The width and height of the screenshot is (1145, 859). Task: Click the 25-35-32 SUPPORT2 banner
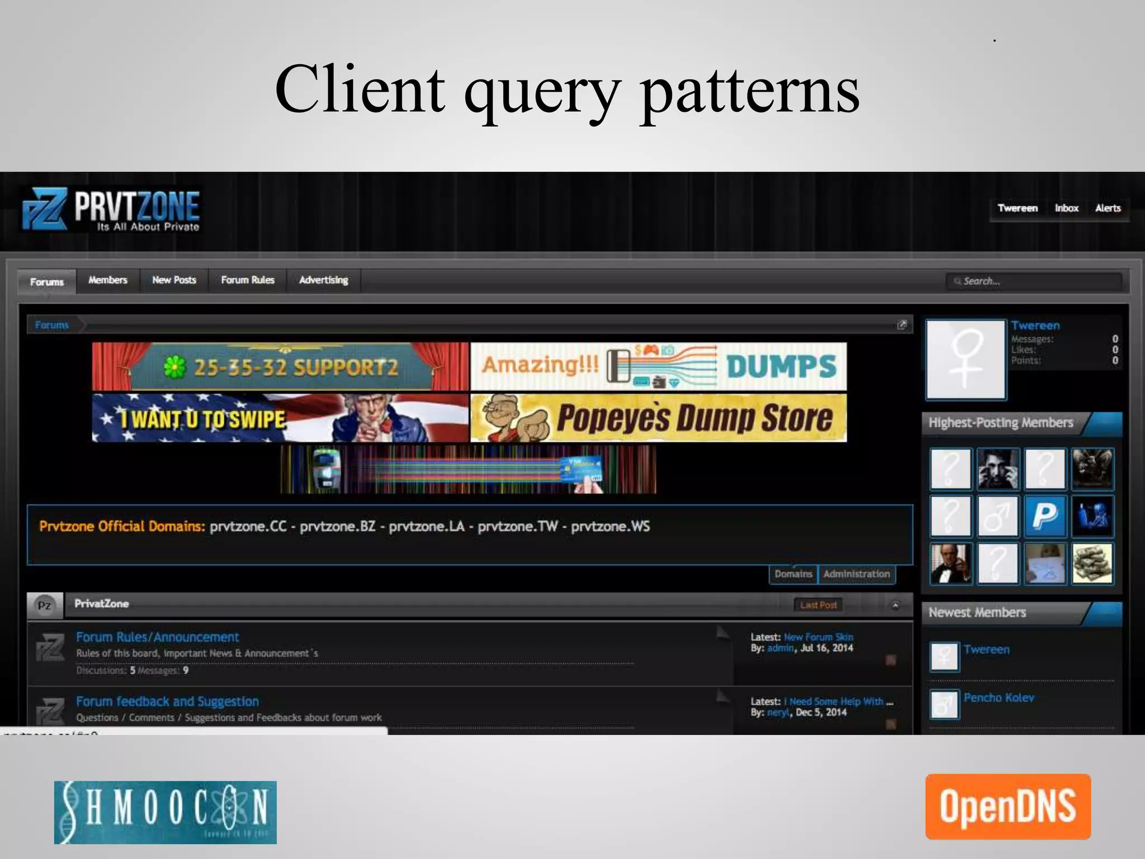tap(280, 366)
